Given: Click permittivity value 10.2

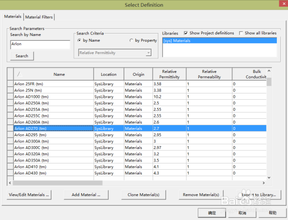Looking at the screenshot, I should click(157, 97).
